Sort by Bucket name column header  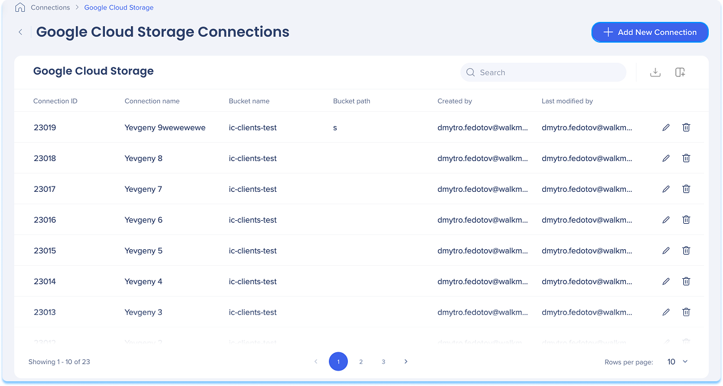coord(249,101)
